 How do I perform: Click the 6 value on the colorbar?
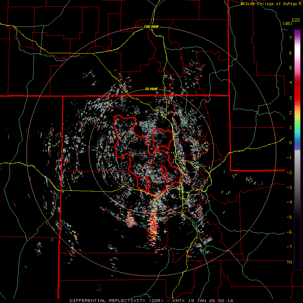tap(291, 53)
